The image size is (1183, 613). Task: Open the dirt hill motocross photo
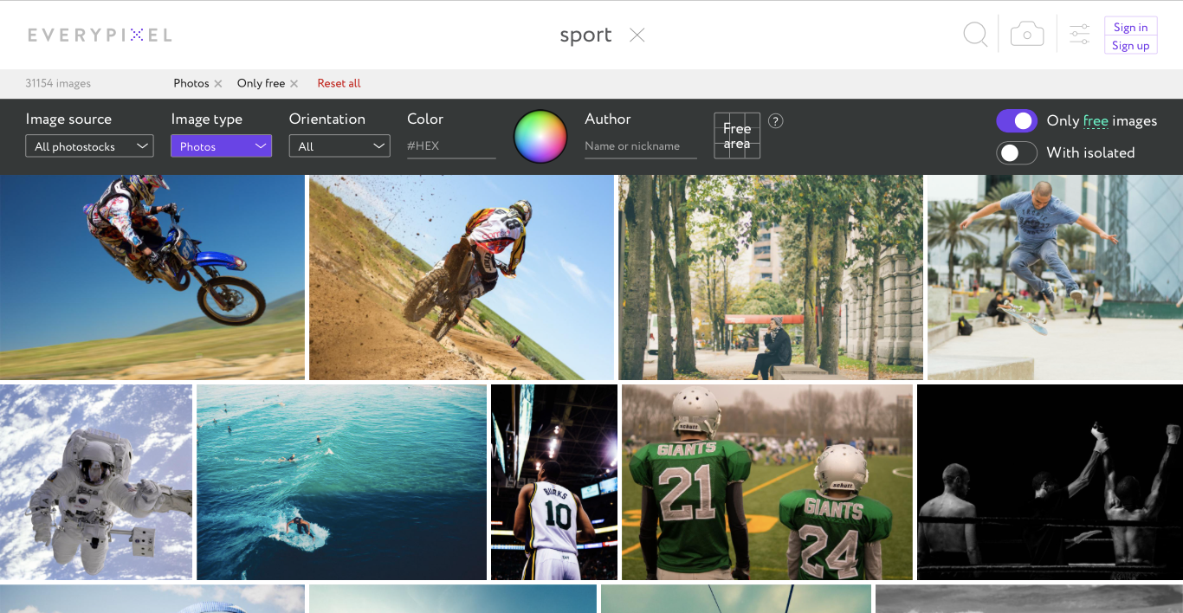[462, 277]
